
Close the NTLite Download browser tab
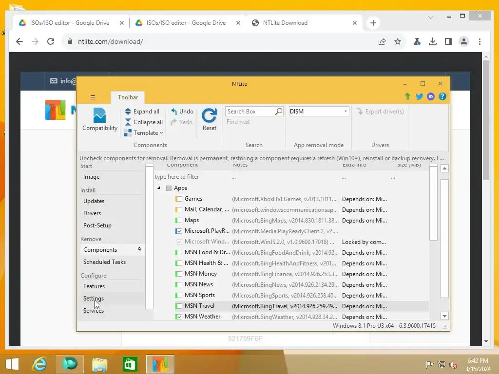355,23
